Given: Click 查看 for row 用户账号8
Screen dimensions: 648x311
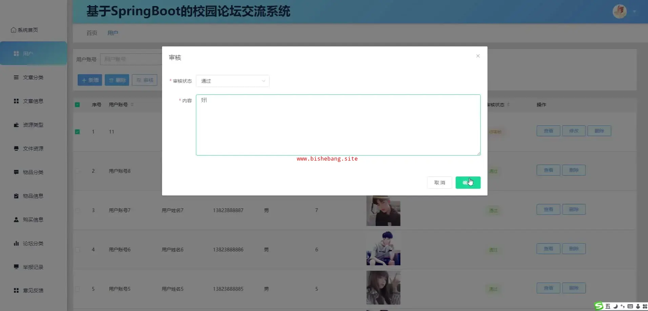Looking at the screenshot, I should coord(548,170).
